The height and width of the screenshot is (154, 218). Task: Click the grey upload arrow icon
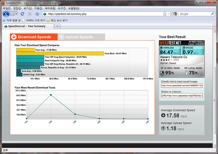pos(61,37)
